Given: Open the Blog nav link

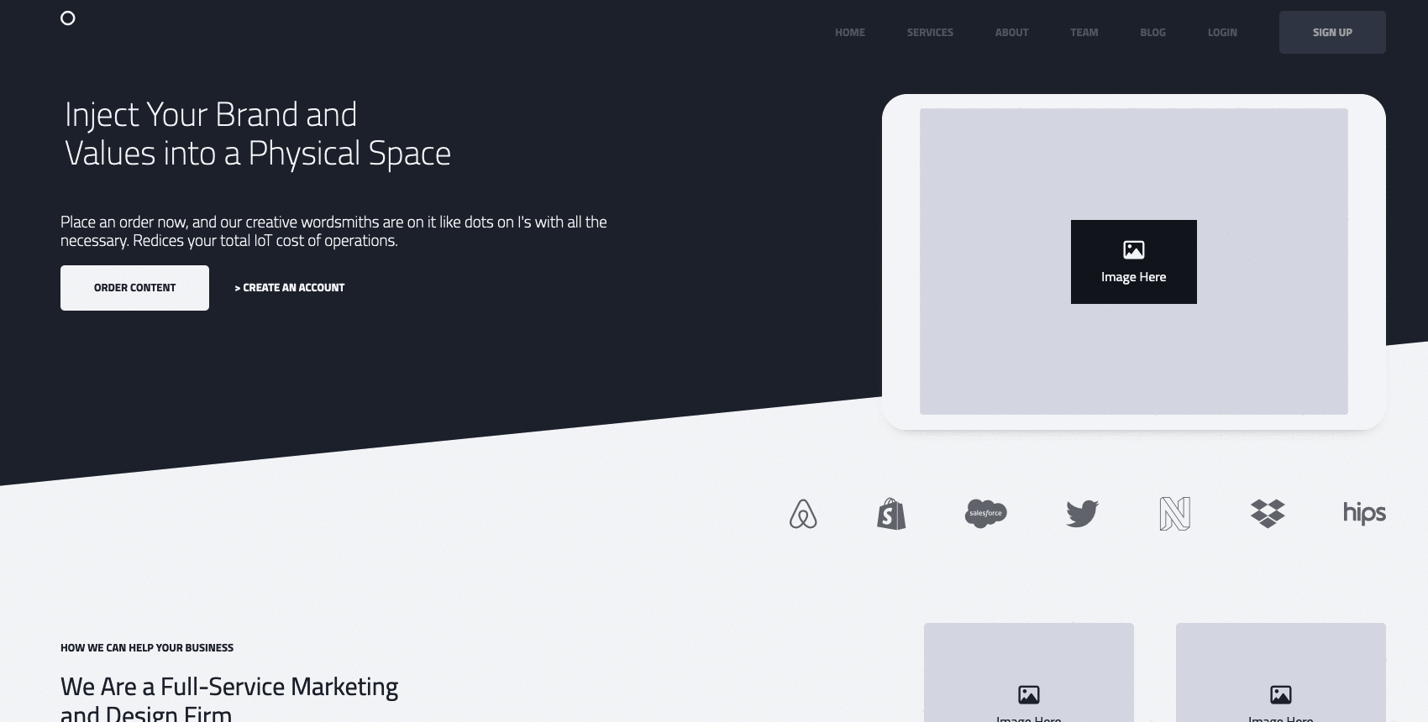Looking at the screenshot, I should coord(1152,33).
